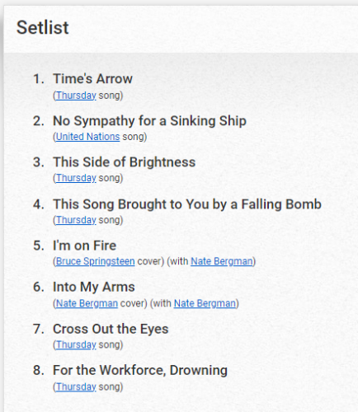Open Thursday link under This Side of Brightness

coord(76,178)
